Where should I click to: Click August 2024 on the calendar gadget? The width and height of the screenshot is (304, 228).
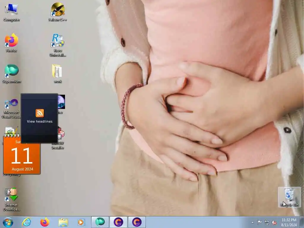pyautogui.click(x=23, y=169)
